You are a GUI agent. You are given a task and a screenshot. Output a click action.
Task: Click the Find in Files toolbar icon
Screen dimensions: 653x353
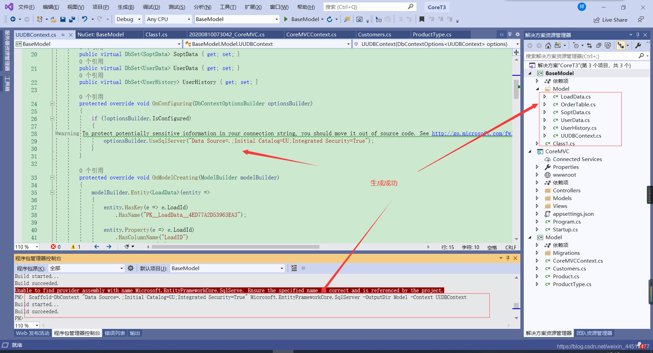347,19
